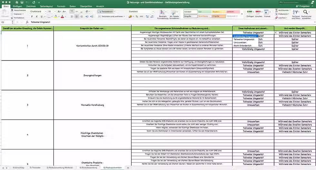Decrease font size with the smaller A
Screen dimensions: 316x170
coord(64,12)
